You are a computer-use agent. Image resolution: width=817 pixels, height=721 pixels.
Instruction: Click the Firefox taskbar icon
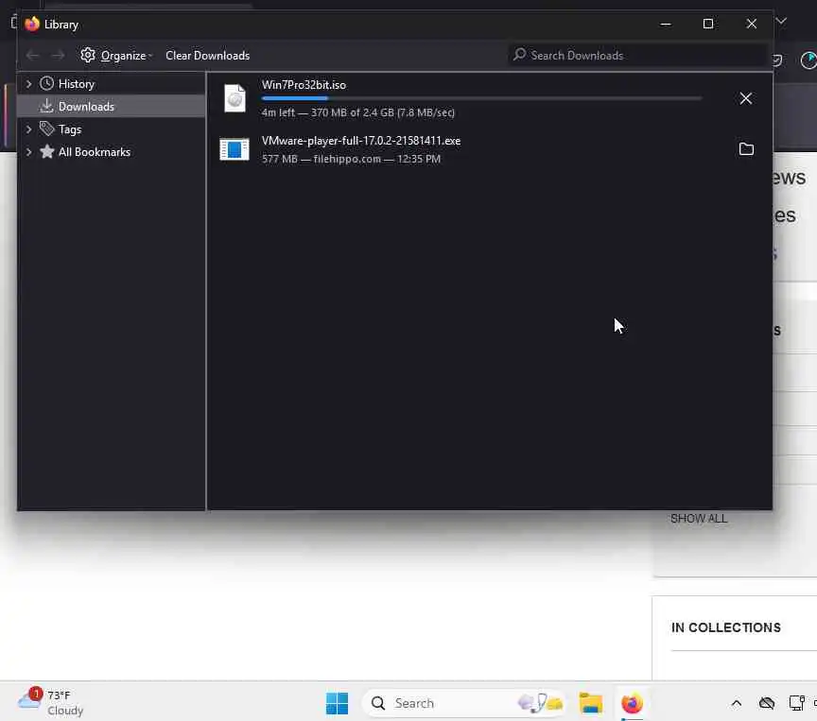[x=632, y=703]
